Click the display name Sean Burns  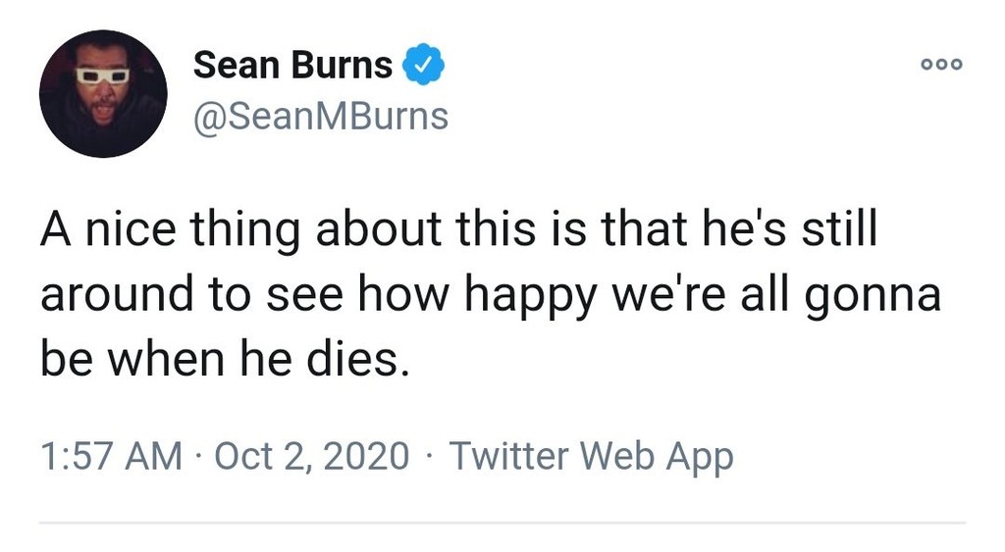click(292, 66)
